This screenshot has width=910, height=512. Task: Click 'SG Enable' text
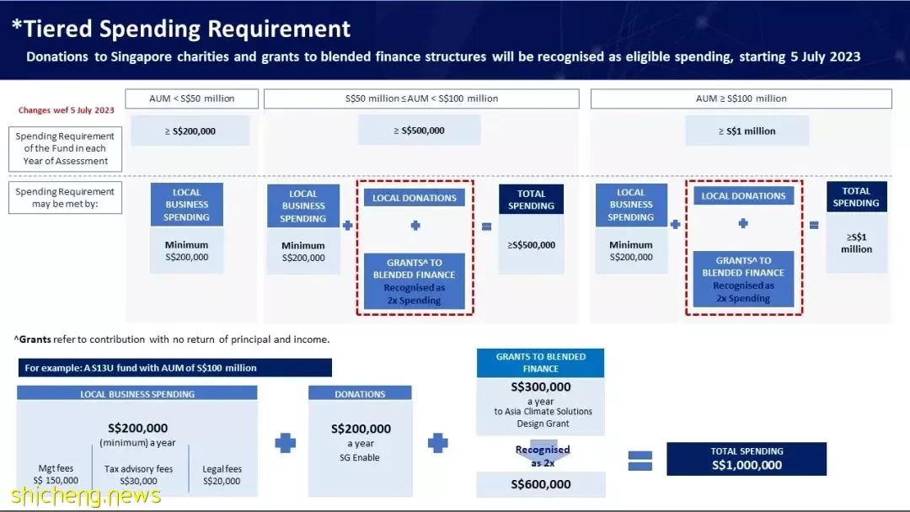[360, 457]
